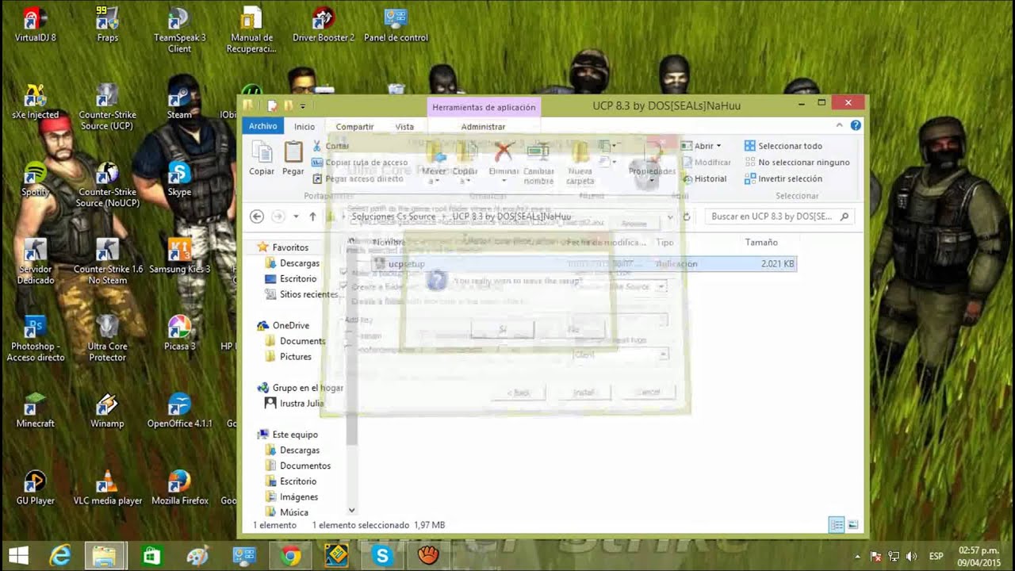Click Historial in the ribbon
Image resolution: width=1015 pixels, height=571 pixels.
pos(703,178)
